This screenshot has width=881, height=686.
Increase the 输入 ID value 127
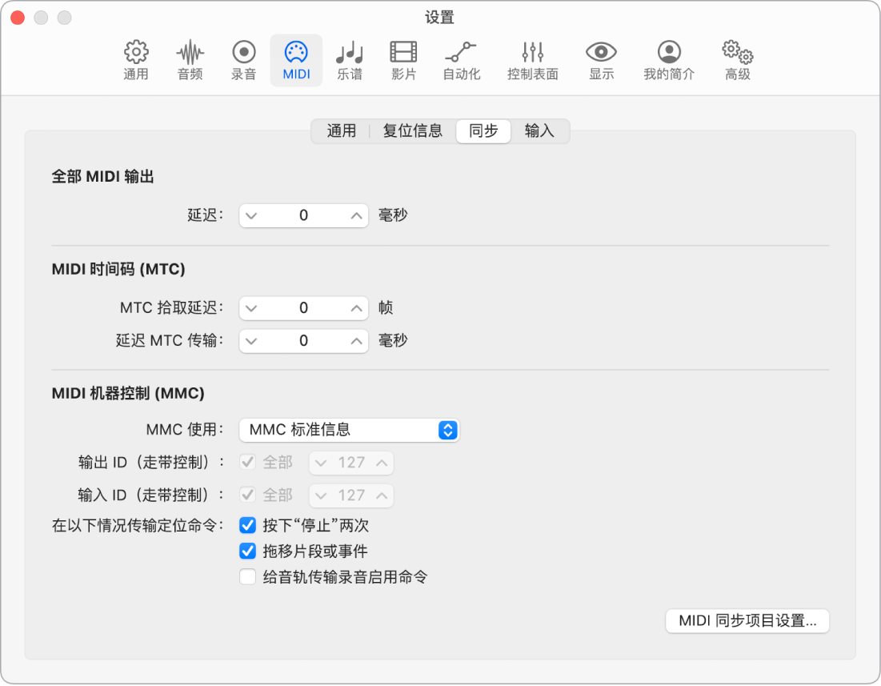(x=382, y=495)
